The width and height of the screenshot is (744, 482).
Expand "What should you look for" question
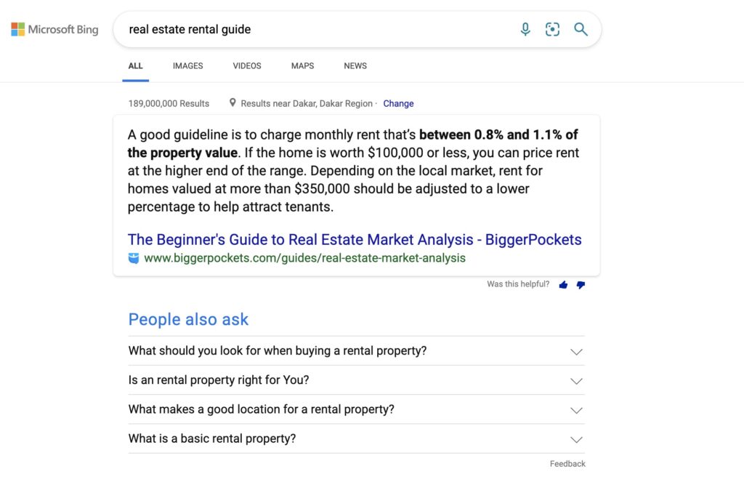coord(356,351)
